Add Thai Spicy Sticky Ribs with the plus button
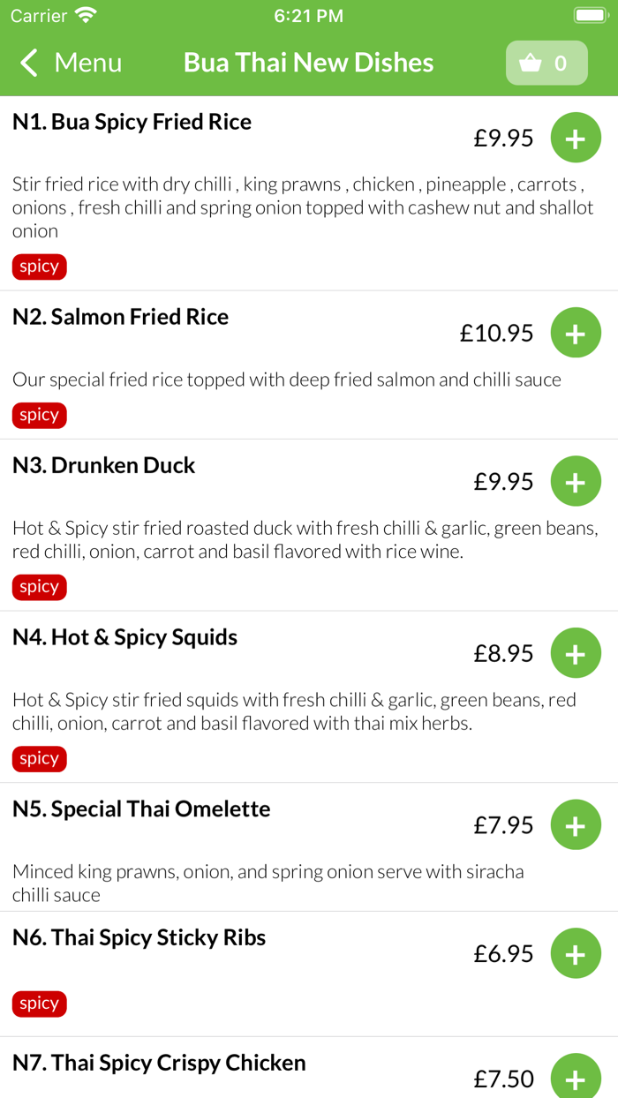618x1098 pixels. (x=576, y=953)
